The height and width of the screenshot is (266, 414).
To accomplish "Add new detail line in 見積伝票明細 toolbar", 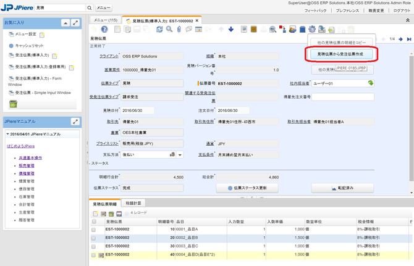I will click(95, 214).
